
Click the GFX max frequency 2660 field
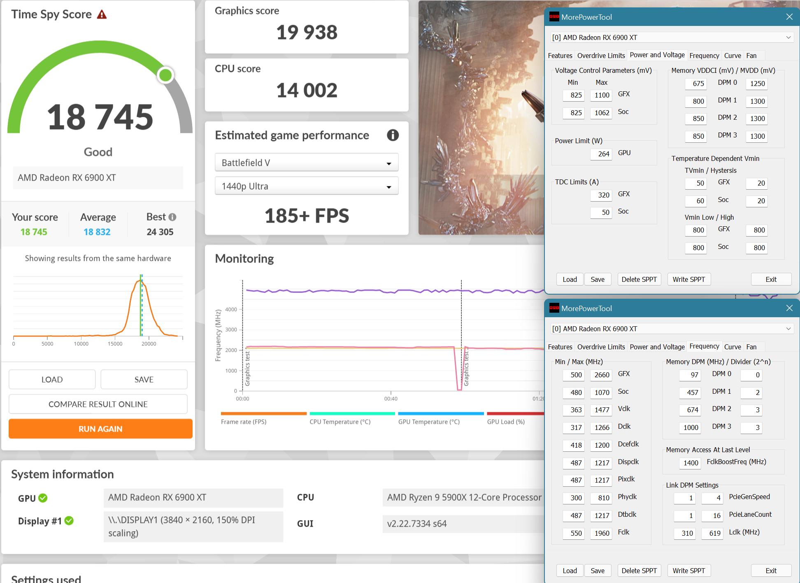click(x=601, y=375)
